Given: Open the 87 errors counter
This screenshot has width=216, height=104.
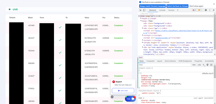Looking at the screenshot, I should [194, 10].
